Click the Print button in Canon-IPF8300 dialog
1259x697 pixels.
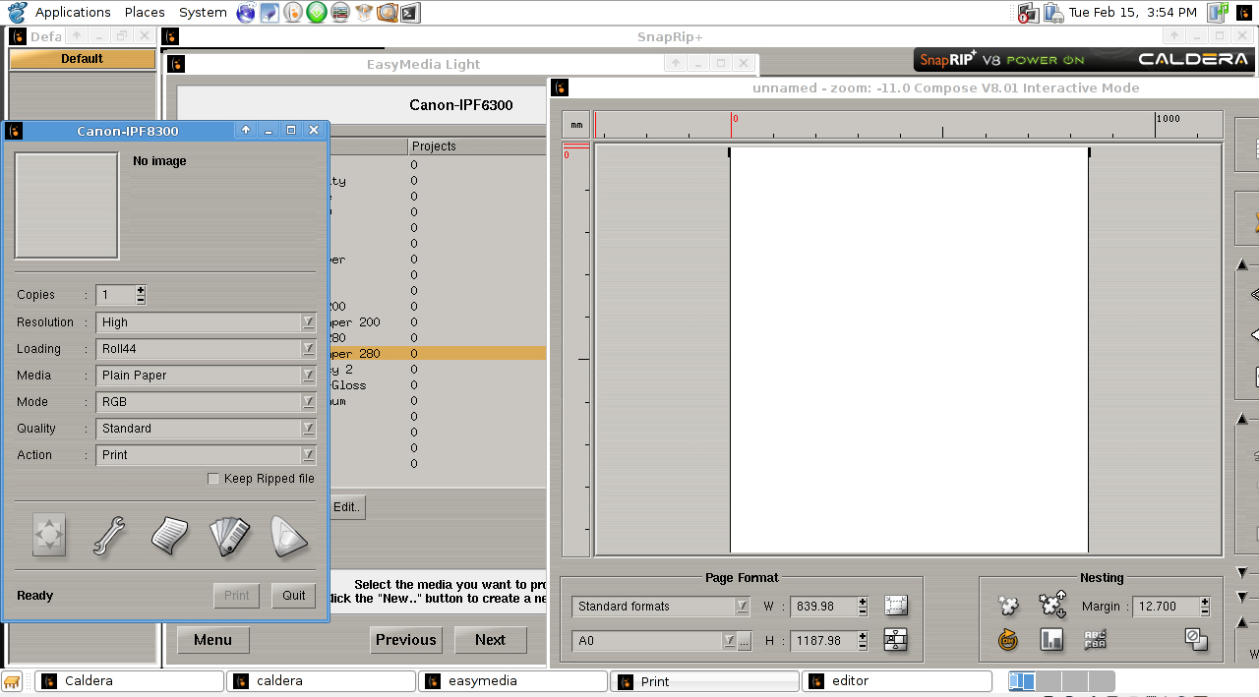pos(237,596)
